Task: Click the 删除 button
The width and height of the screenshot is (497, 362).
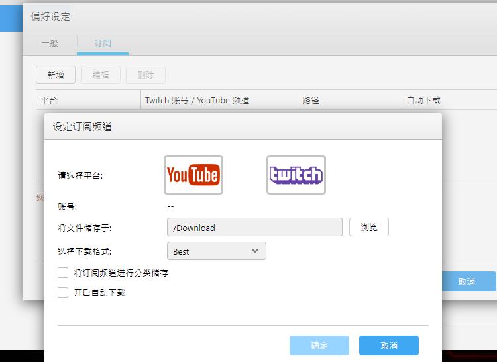Action: pos(146,75)
